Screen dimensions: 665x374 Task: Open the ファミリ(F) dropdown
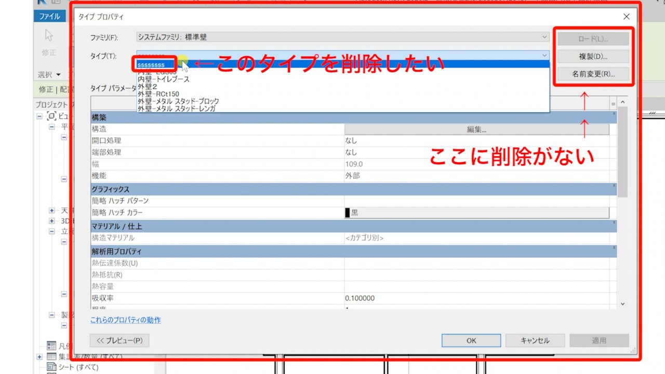pos(544,37)
